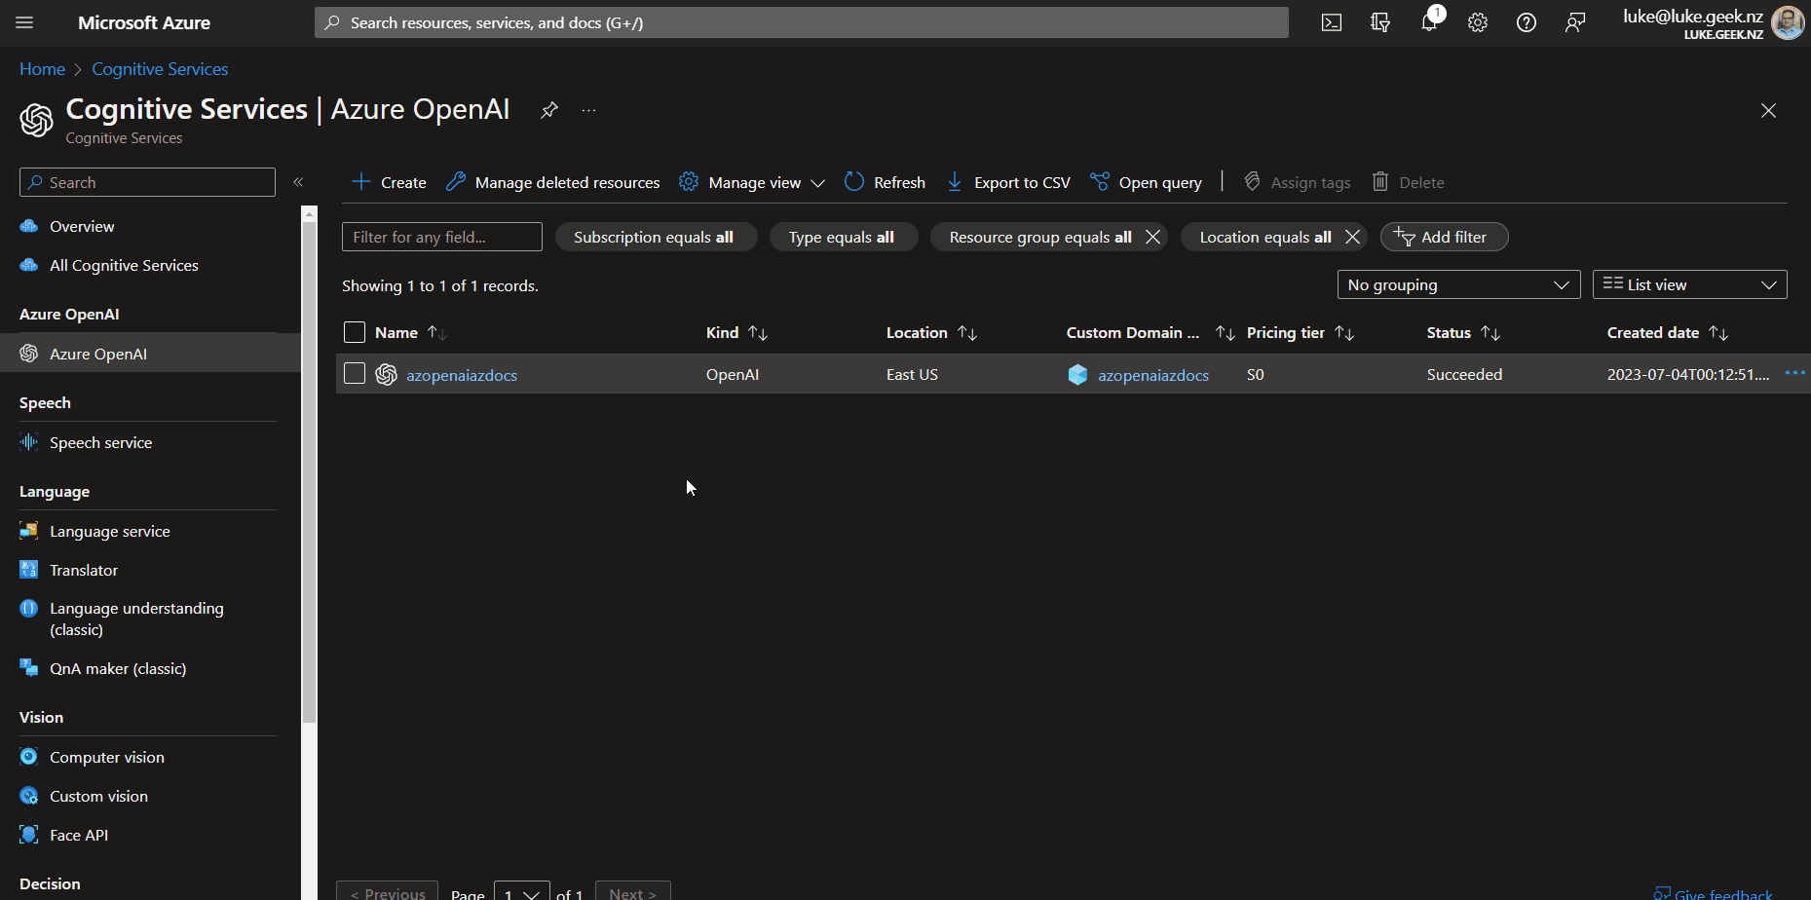Sort by Created date column
The image size is (1811, 900).
tap(1667, 332)
